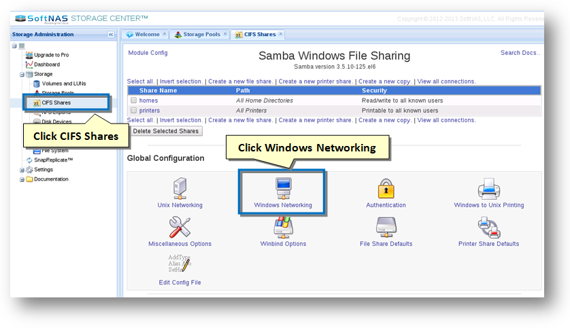
Task: Click bottom View all connections link
Action: coord(446,120)
